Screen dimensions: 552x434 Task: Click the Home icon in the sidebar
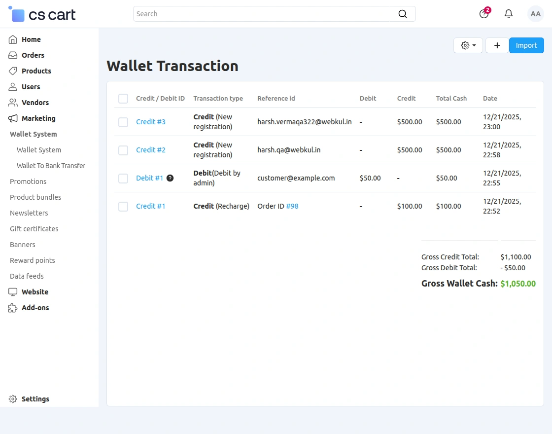pyautogui.click(x=12, y=39)
